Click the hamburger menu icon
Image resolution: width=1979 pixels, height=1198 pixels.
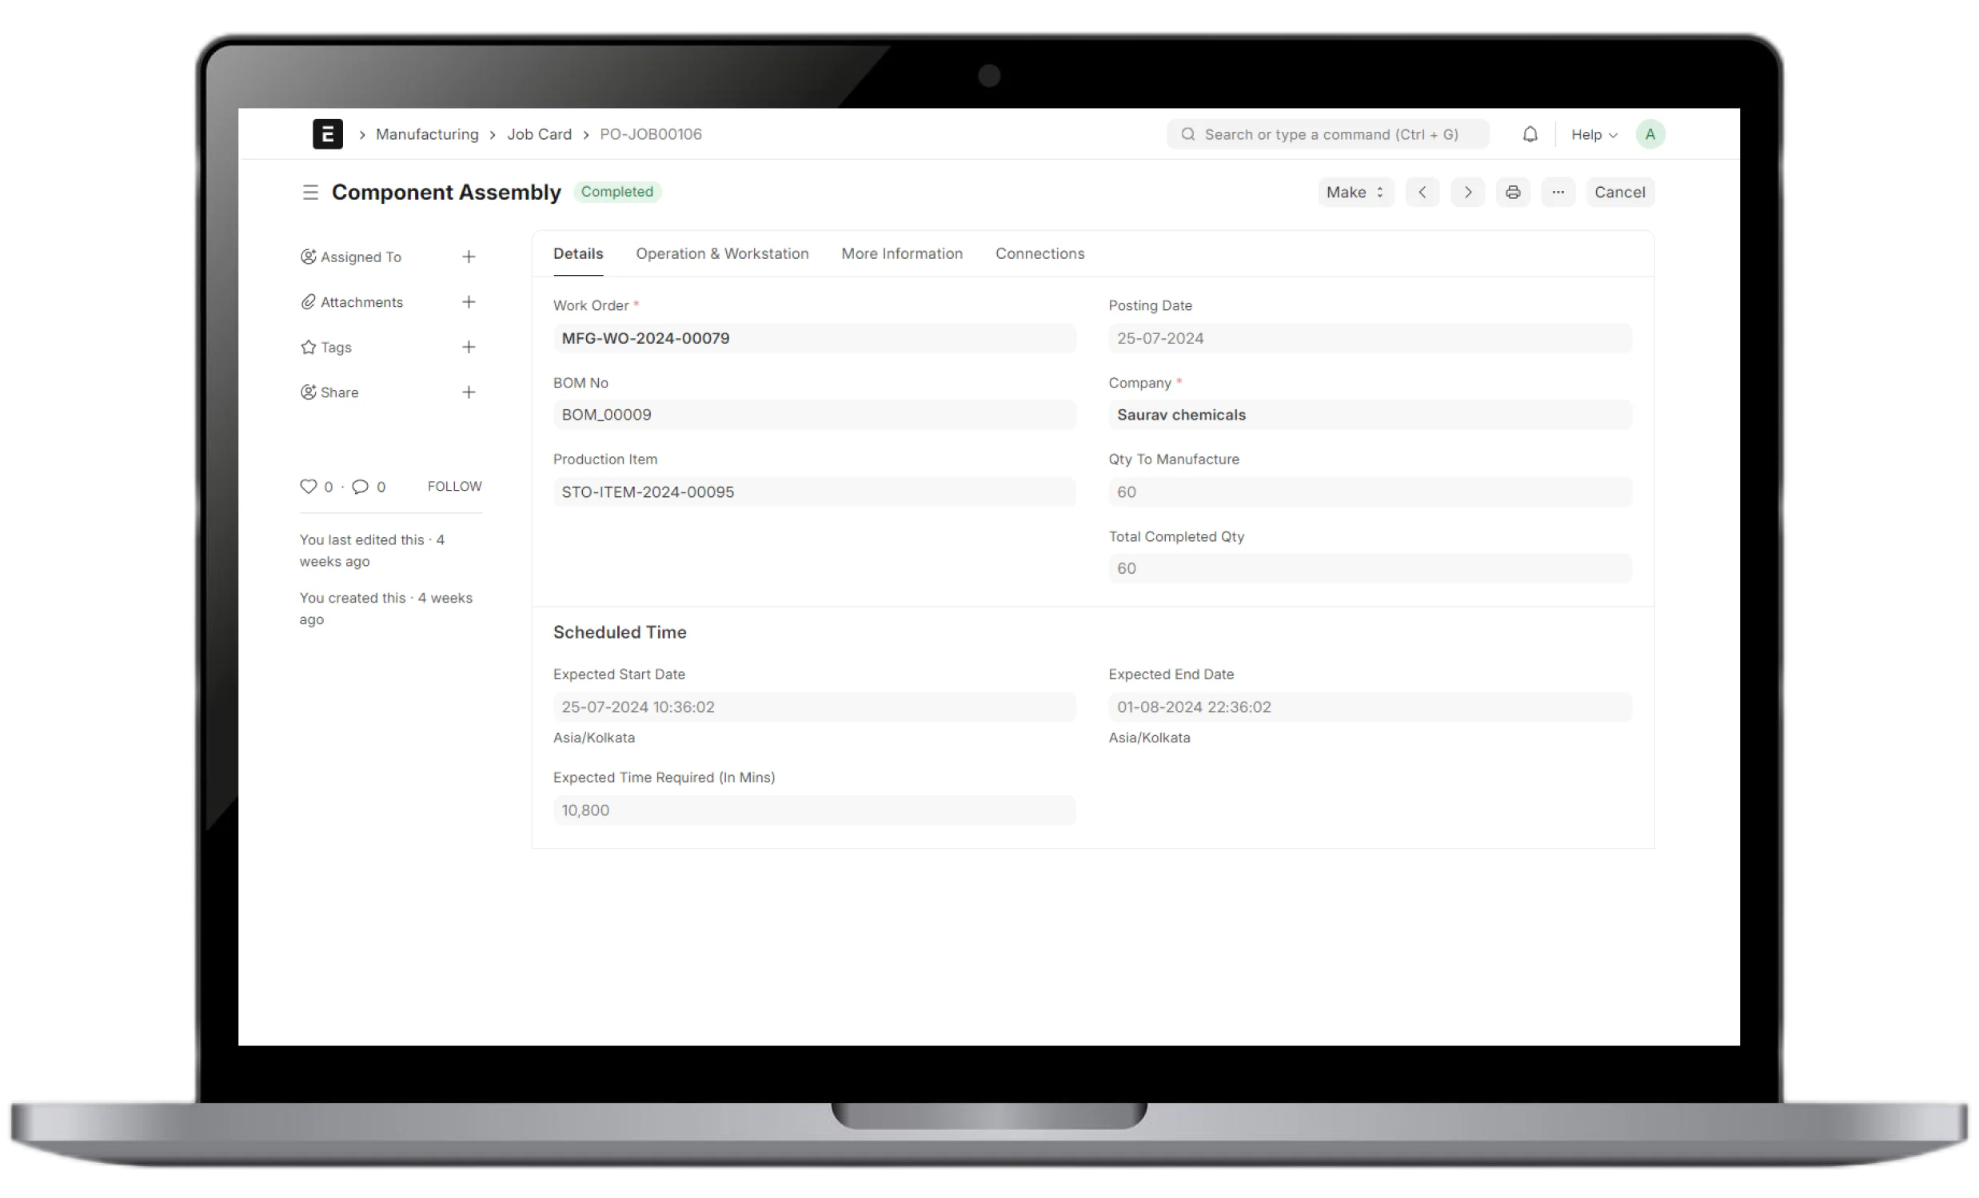pos(308,191)
